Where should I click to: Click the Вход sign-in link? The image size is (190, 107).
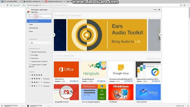click(x=155, y=10)
